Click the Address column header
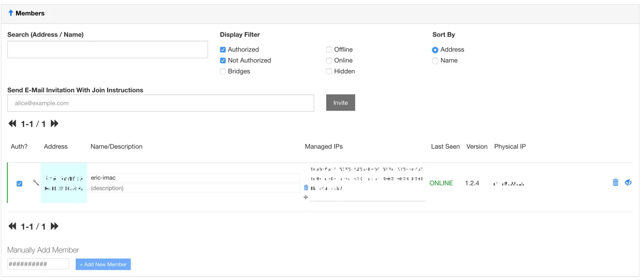644x280 pixels. (x=56, y=146)
